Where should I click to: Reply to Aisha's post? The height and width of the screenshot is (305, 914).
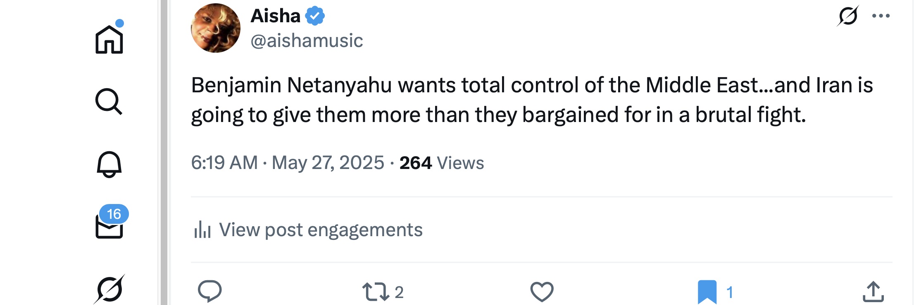[210, 291]
